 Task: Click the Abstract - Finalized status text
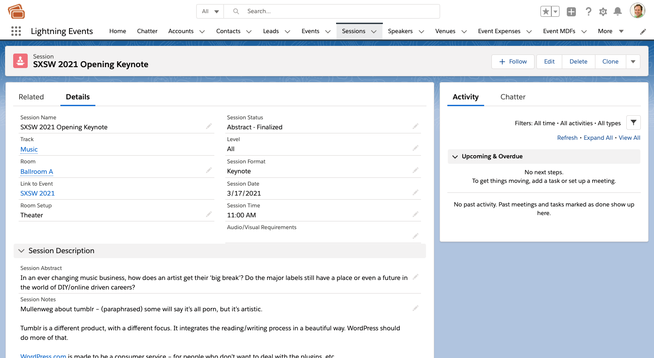[x=255, y=127]
